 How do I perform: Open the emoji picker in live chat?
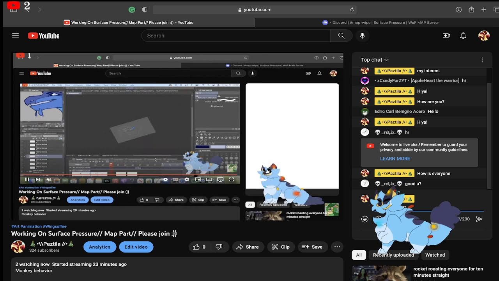point(365,219)
